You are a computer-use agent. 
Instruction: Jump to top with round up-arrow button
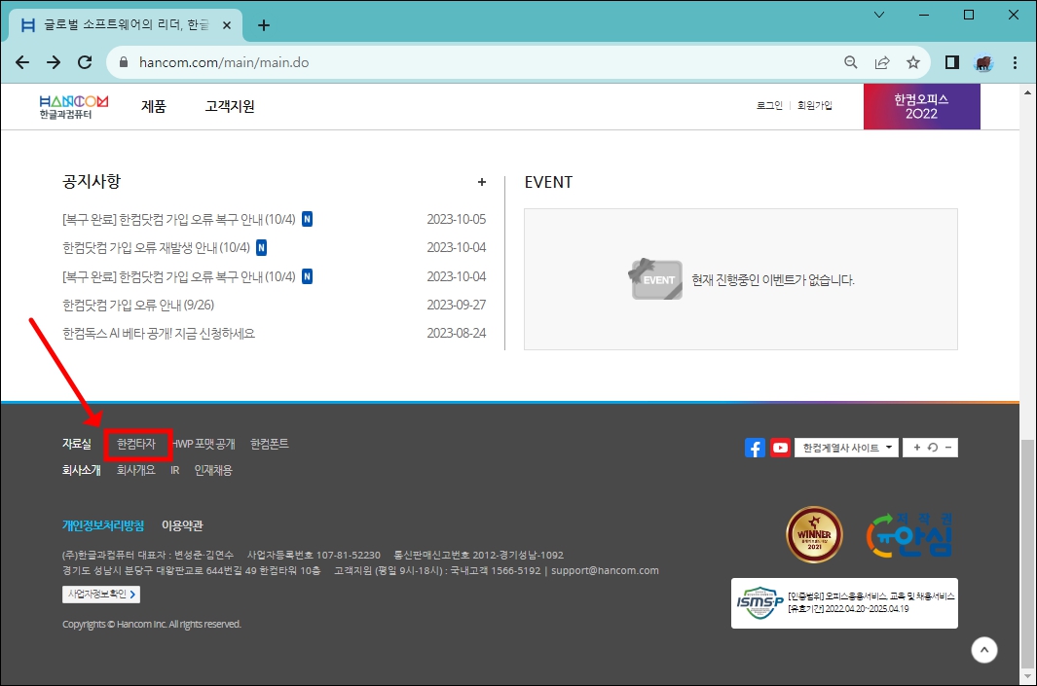pos(984,650)
